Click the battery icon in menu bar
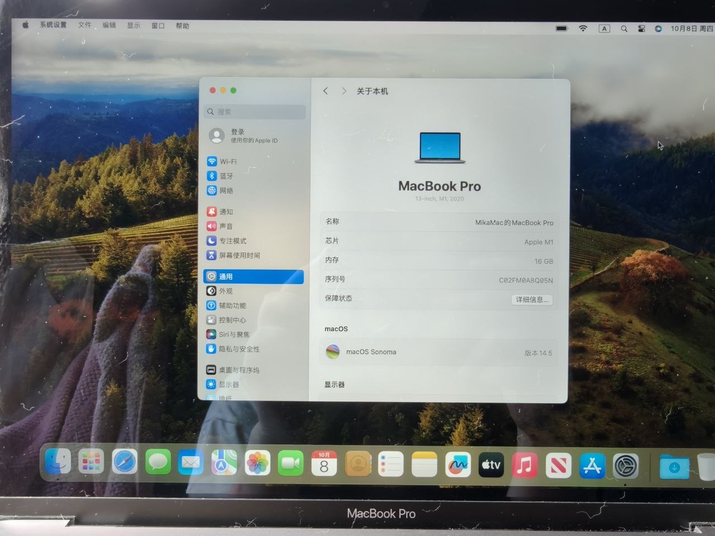The width and height of the screenshot is (715, 536). point(562,28)
